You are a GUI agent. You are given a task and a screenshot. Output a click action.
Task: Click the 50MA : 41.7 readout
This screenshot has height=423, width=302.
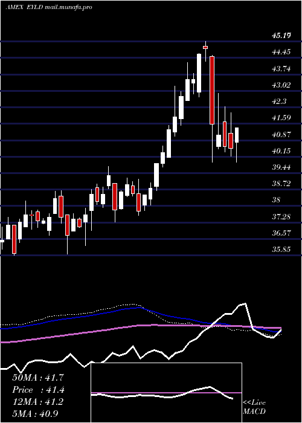coord(38,378)
